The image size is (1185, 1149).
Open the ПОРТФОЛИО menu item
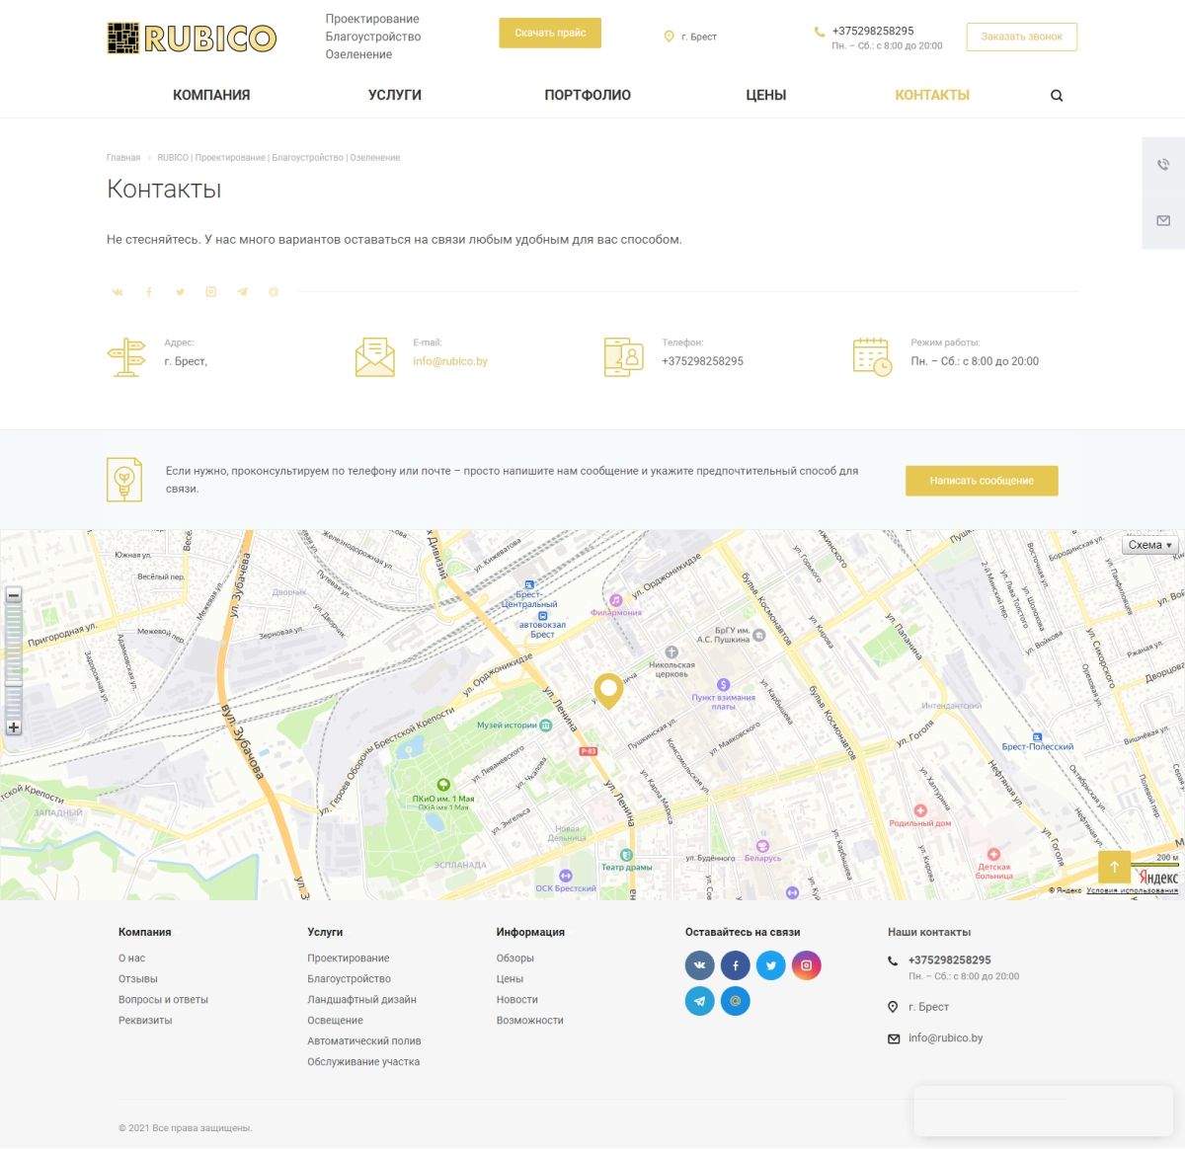(588, 96)
